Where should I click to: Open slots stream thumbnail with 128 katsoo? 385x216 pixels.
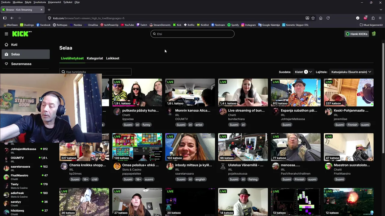tap(137, 147)
